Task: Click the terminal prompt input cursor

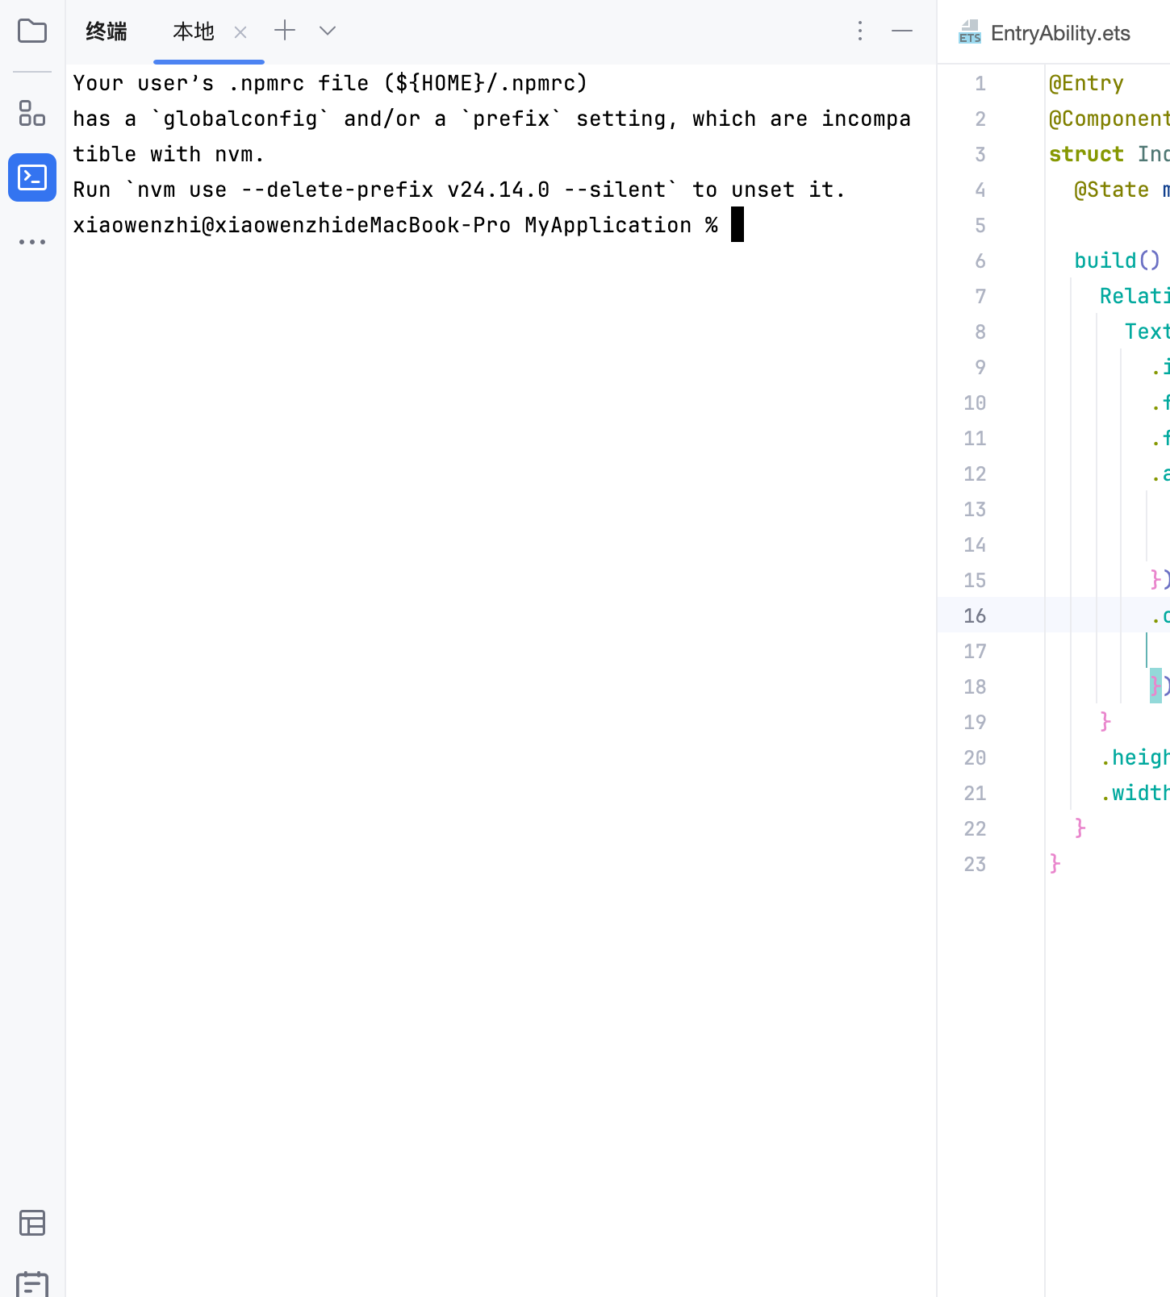Action: (738, 224)
